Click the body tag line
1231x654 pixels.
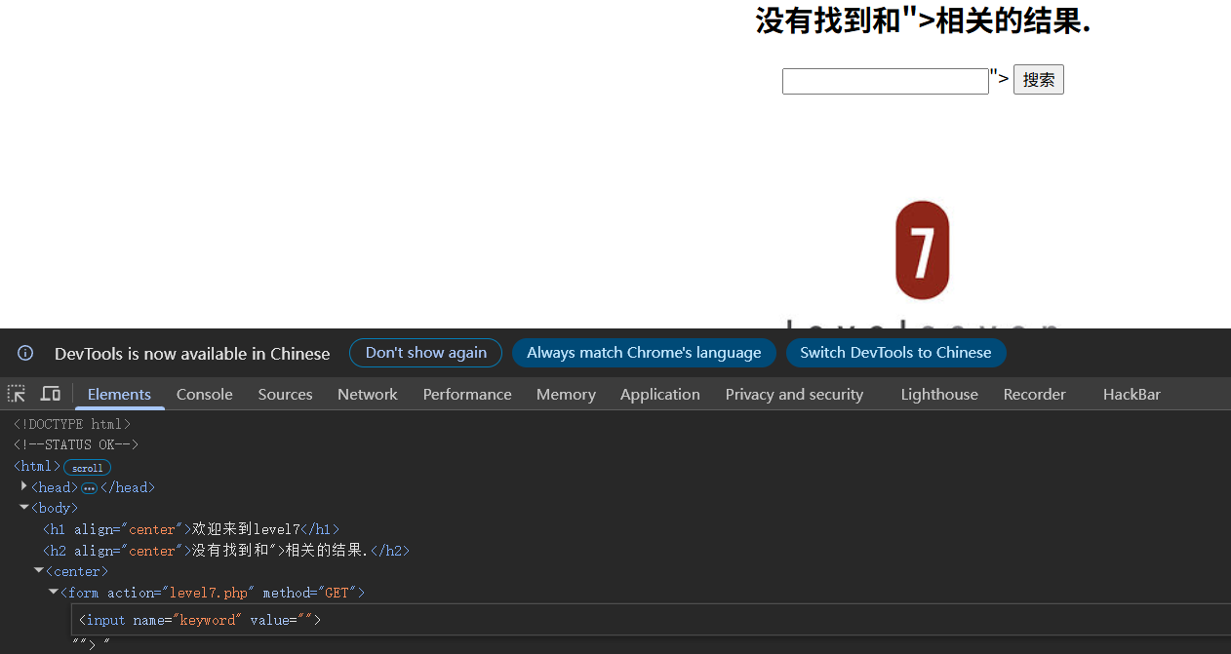tap(55, 508)
